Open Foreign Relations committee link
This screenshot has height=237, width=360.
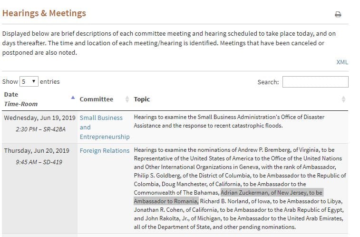click(x=105, y=151)
